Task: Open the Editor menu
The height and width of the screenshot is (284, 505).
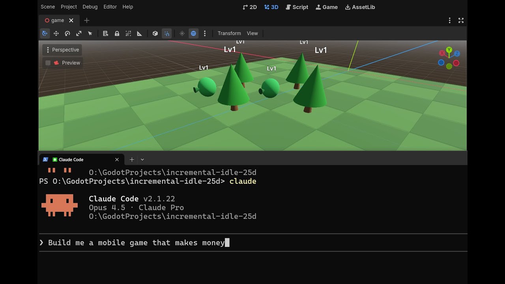Action: 110,7
